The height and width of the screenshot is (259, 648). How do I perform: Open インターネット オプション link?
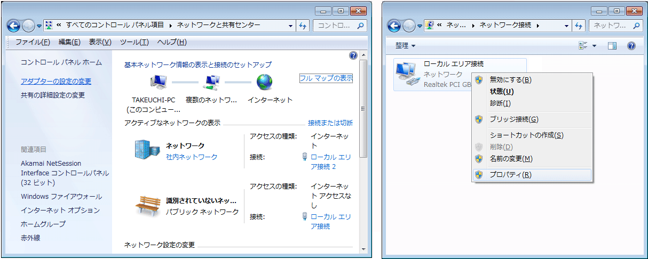click(60, 211)
